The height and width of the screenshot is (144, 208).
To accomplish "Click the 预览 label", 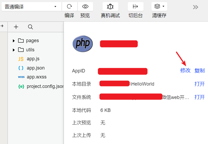I will (85, 16).
